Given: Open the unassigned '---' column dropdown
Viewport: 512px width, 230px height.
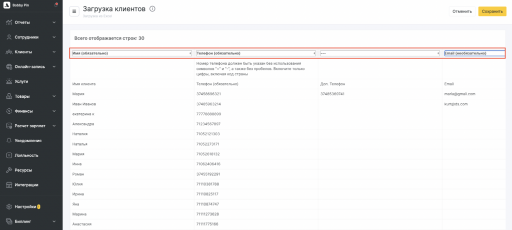Looking at the screenshot, I should coord(379,53).
